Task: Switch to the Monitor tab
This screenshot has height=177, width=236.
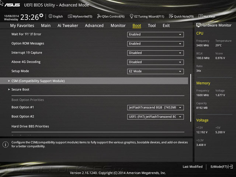Action: coord(118,25)
